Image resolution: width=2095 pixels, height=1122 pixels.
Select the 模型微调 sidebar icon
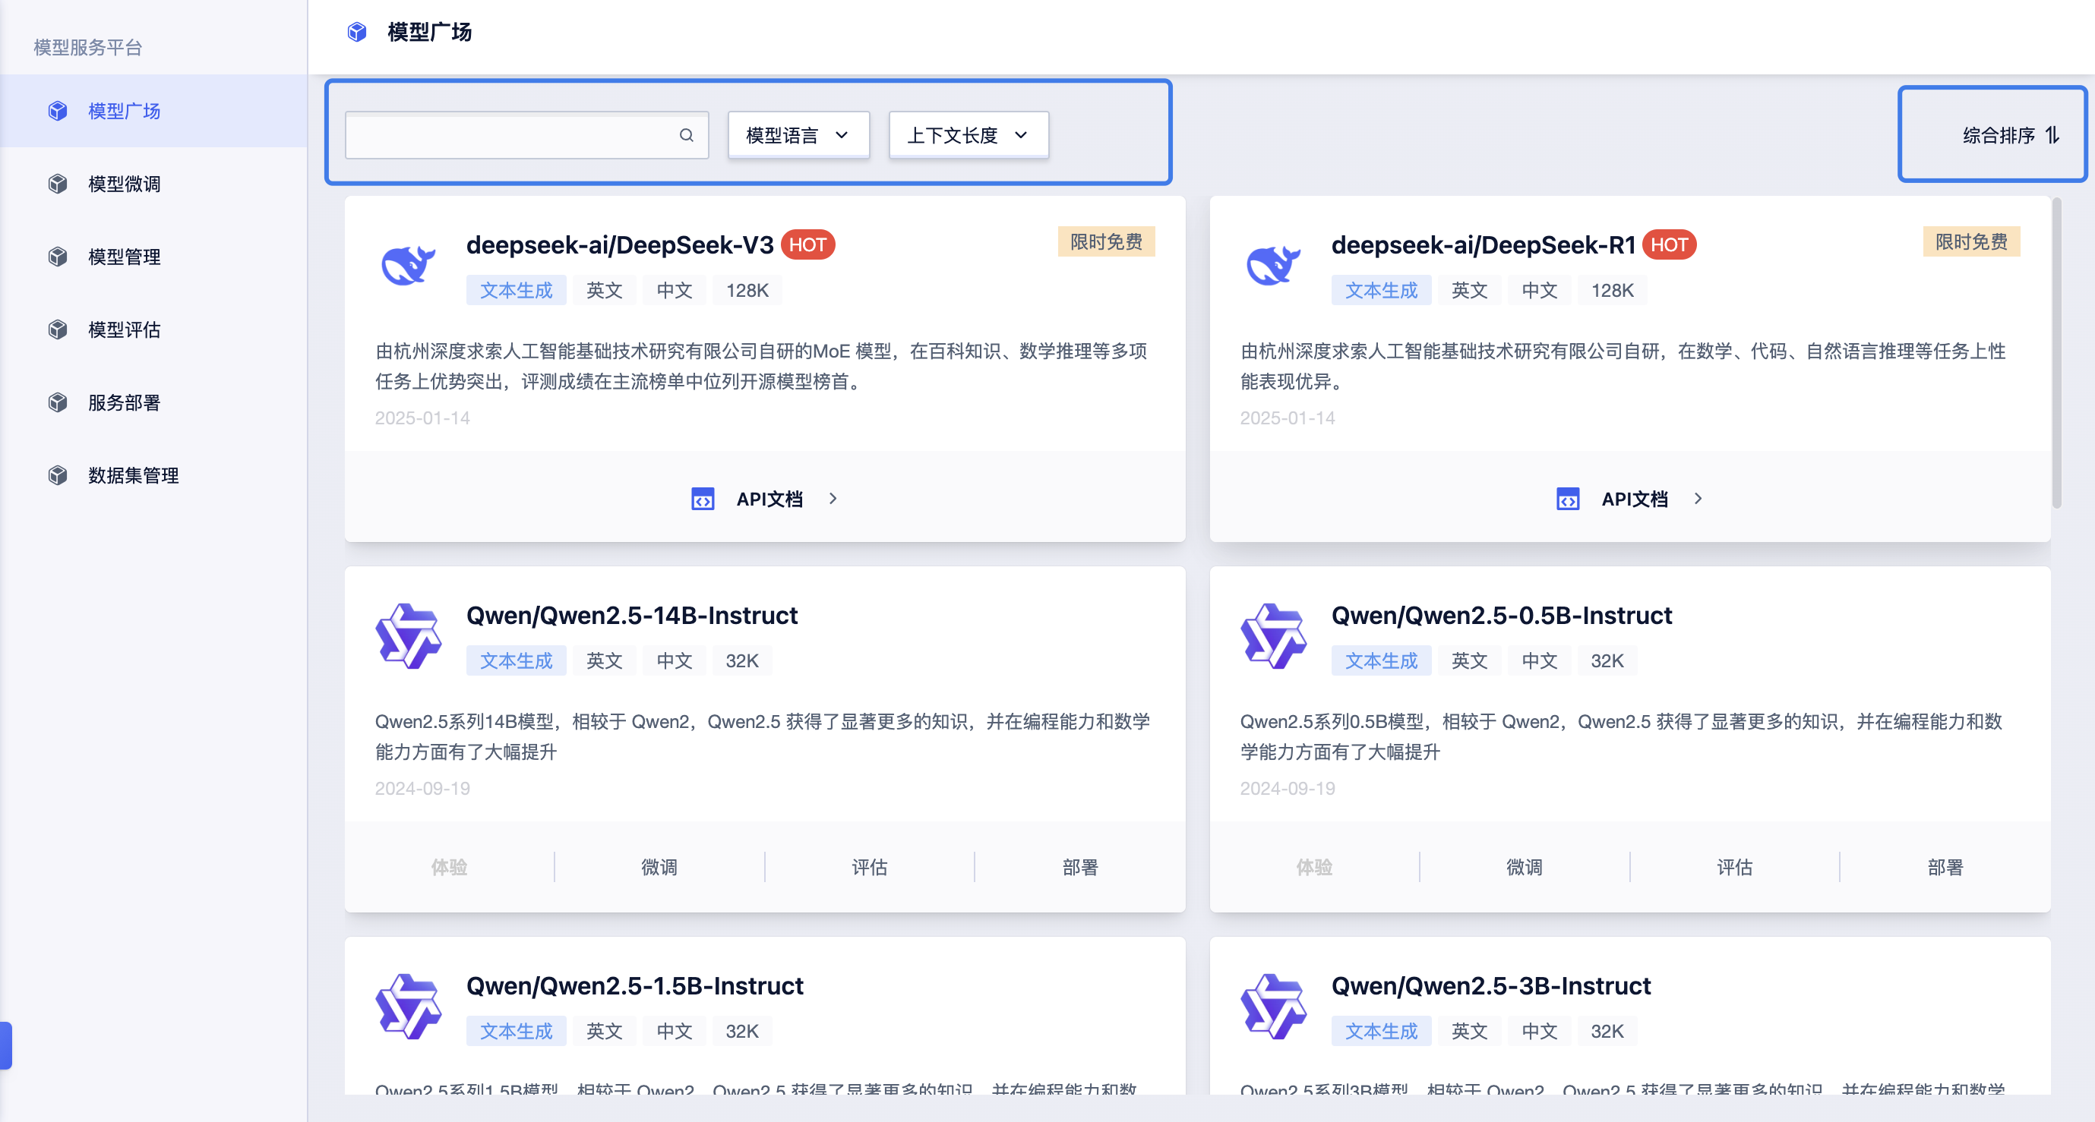[x=58, y=184]
